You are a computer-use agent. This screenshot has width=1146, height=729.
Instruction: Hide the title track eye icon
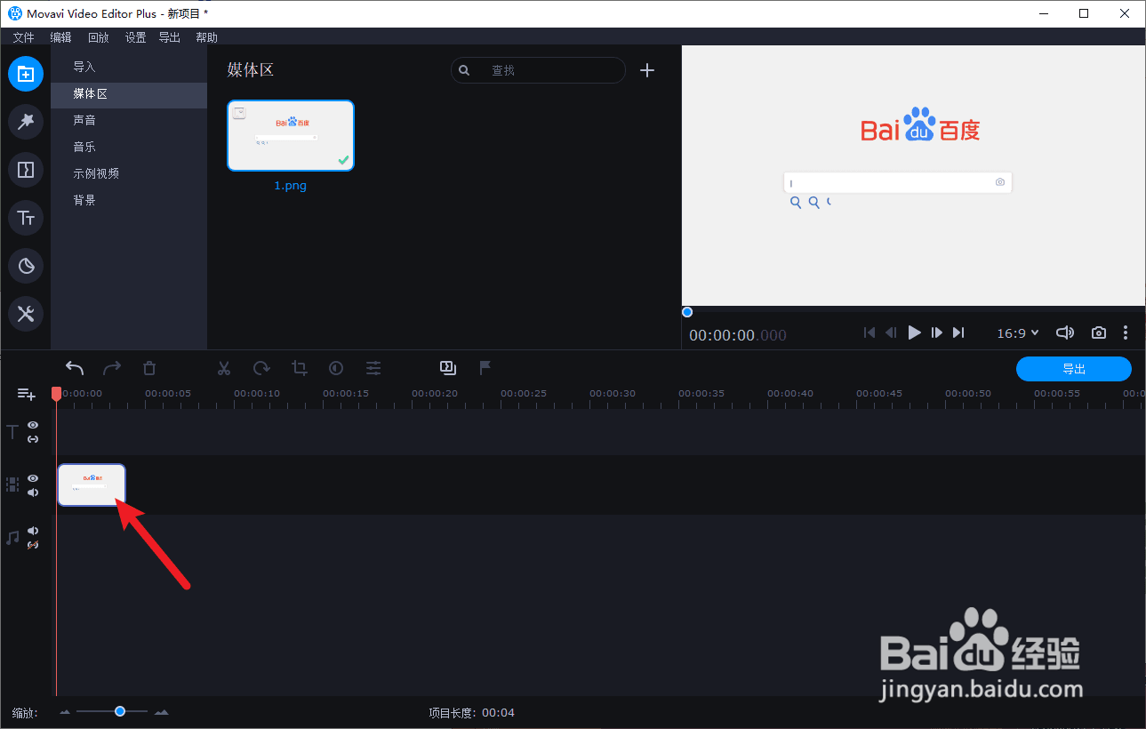click(33, 425)
